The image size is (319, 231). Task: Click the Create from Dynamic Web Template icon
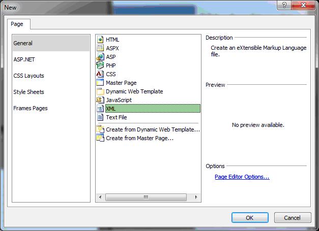click(x=100, y=129)
